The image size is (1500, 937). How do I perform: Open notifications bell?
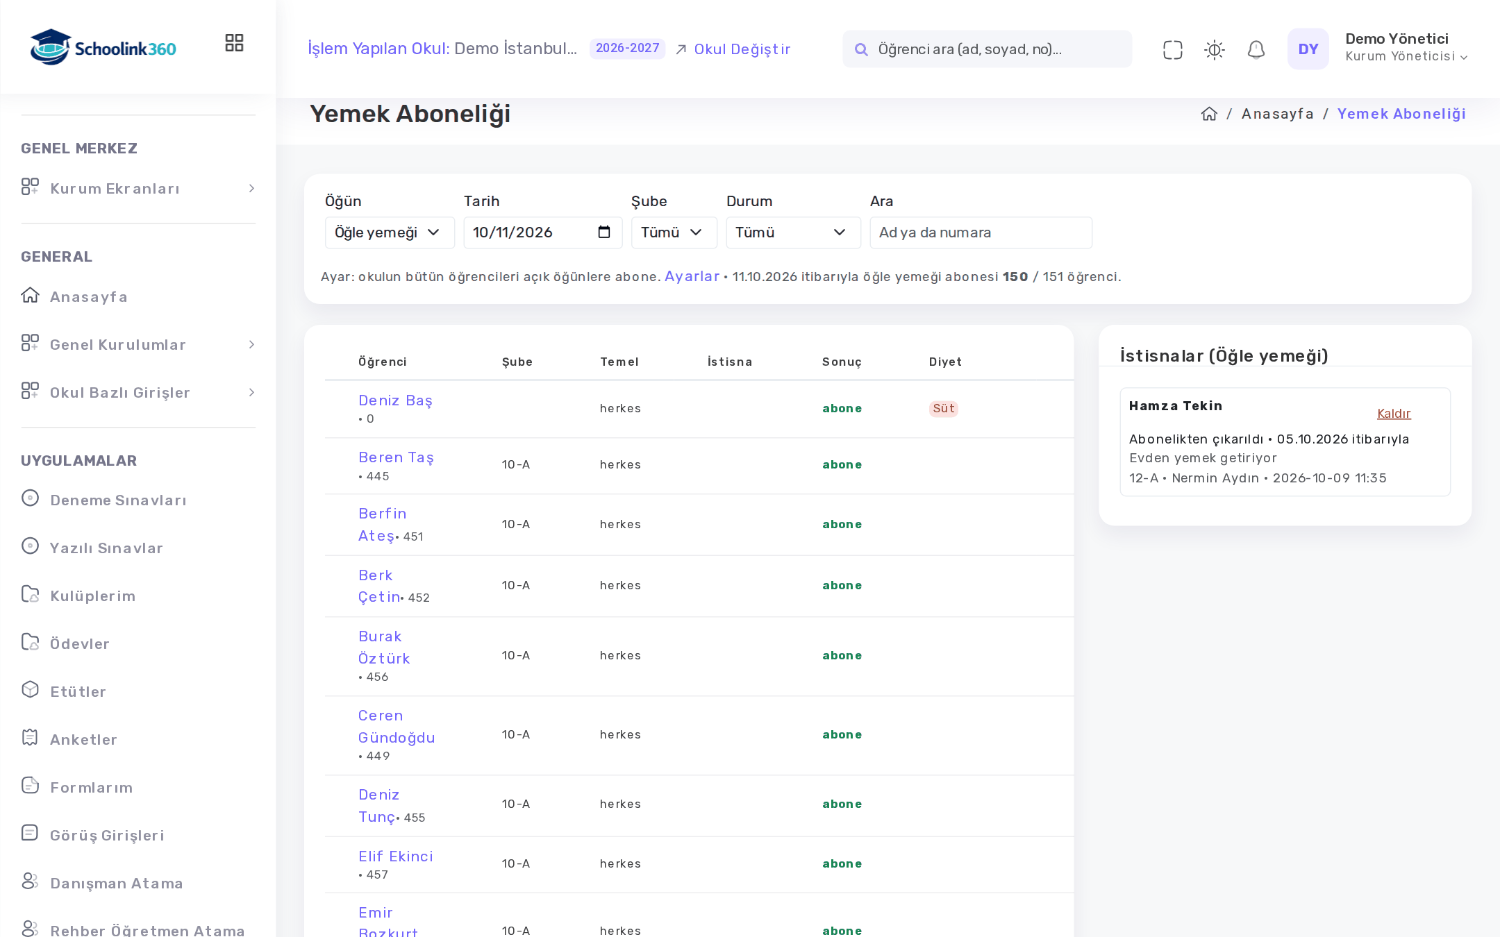(1256, 49)
